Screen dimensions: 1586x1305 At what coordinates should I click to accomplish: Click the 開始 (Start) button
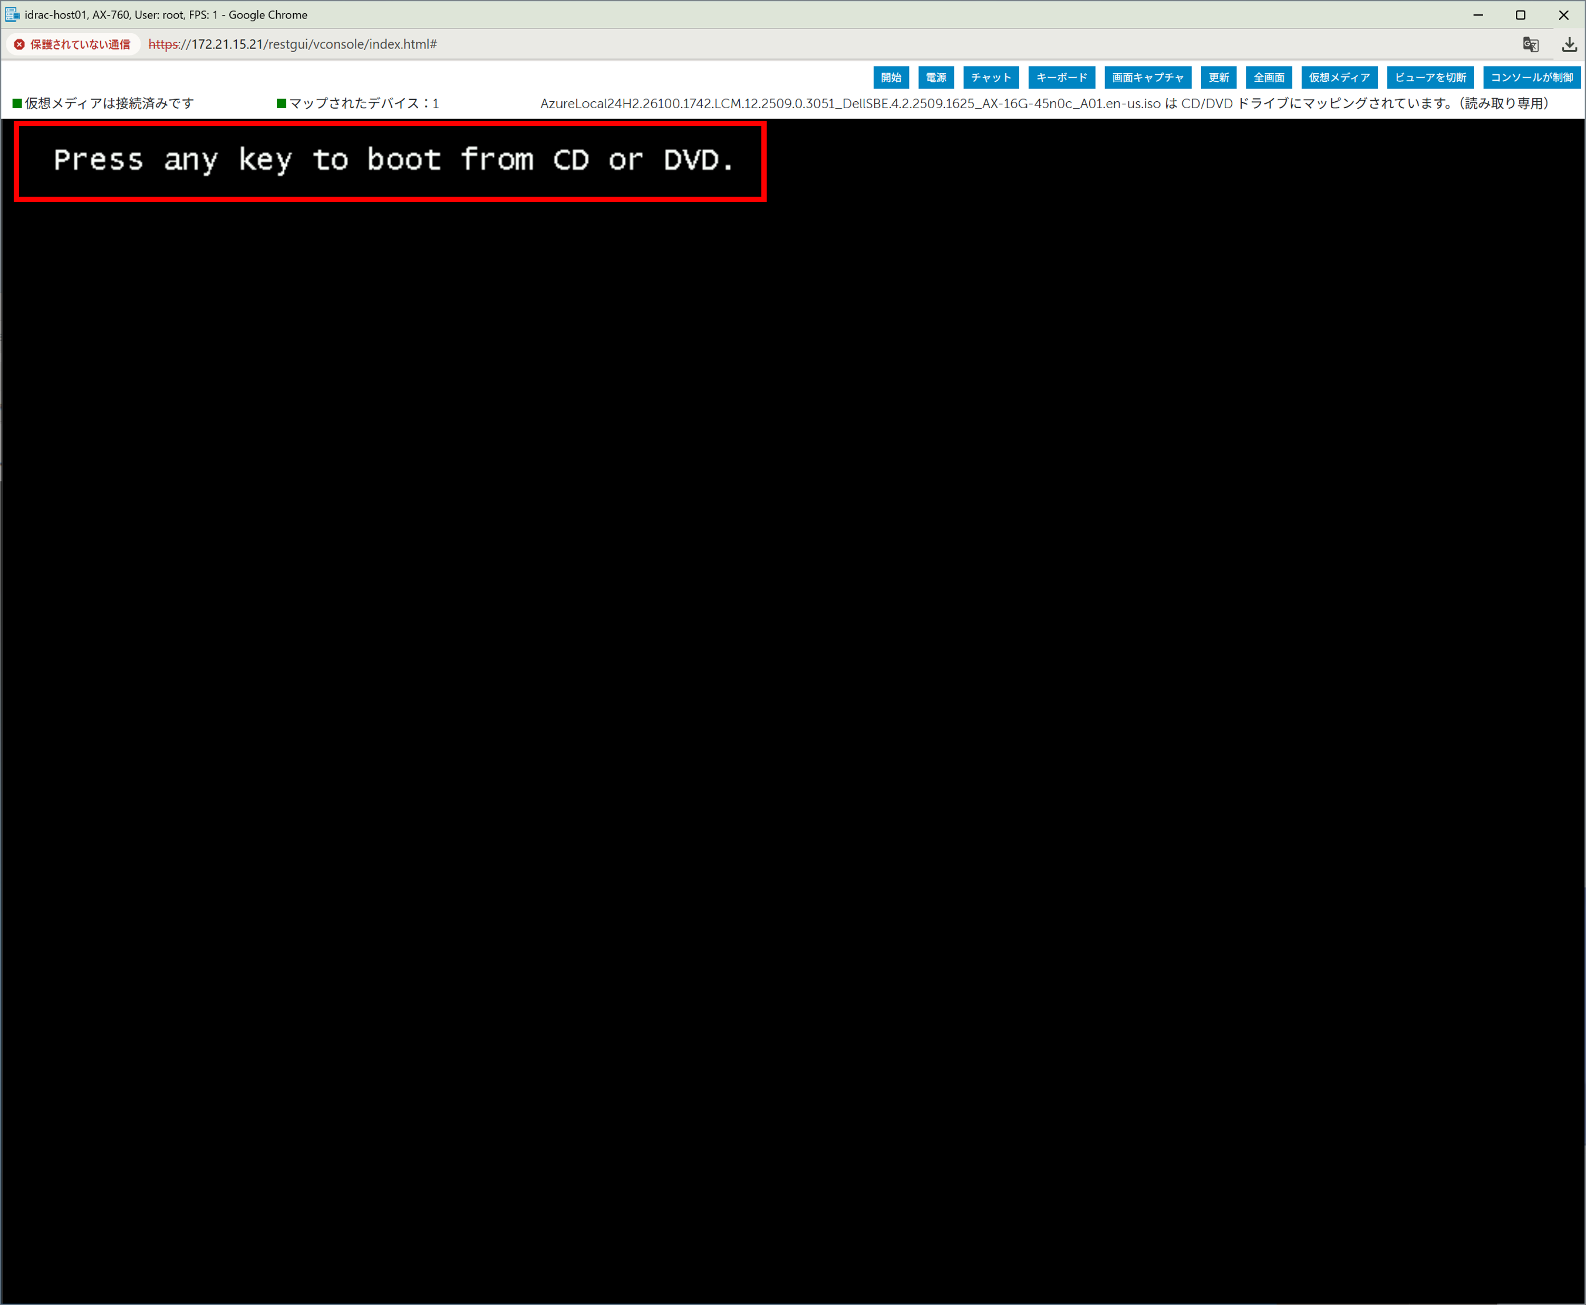[891, 78]
